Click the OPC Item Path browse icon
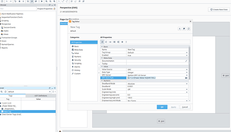 pos(186,78)
